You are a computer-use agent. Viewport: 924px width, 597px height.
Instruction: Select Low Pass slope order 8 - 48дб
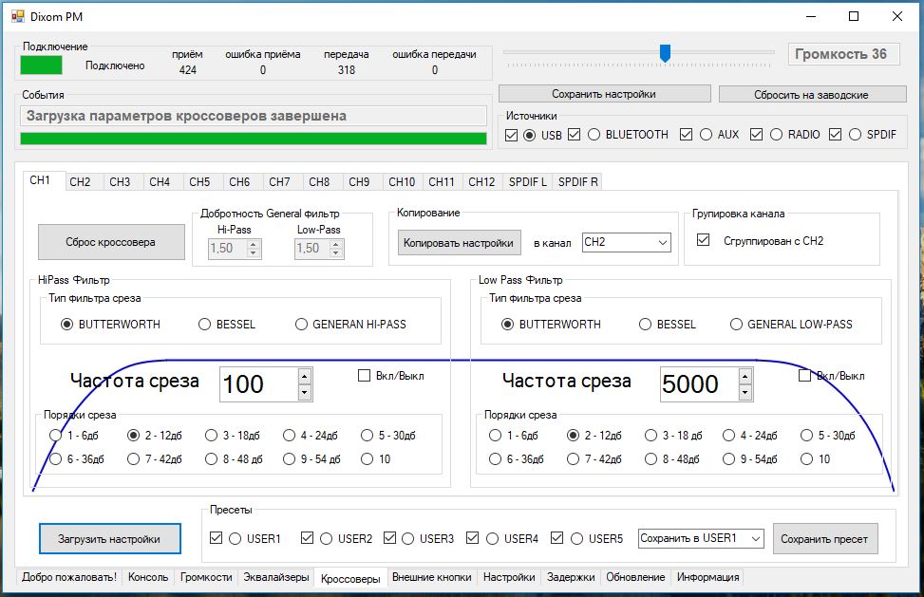pyautogui.click(x=651, y=459)
